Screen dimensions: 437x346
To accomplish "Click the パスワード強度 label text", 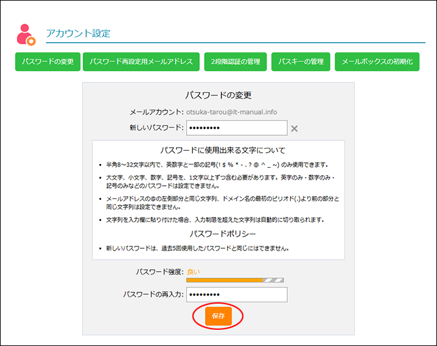I will [159, 272].
